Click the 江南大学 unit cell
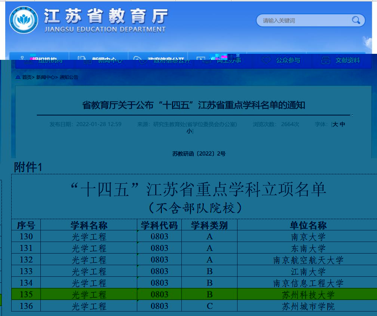Image resolution: width=377 pixels, height=316 pixels. click(308, 271)
